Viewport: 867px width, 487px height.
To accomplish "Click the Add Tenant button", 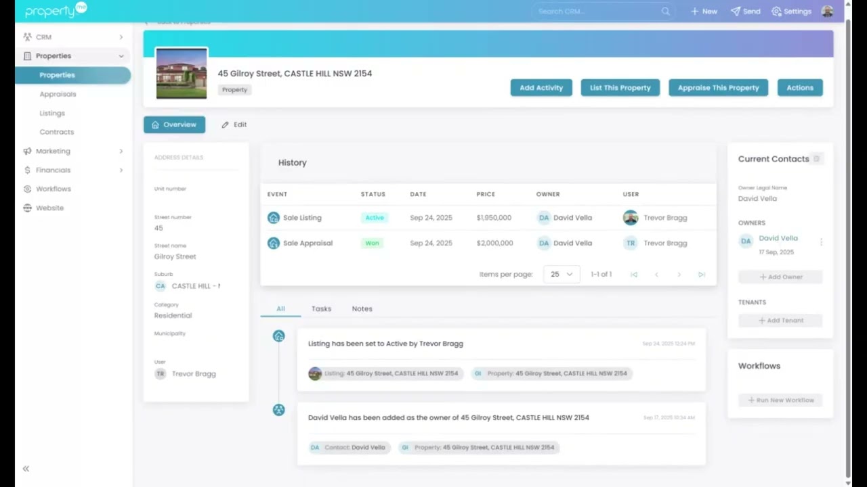I will click(780, 321).
